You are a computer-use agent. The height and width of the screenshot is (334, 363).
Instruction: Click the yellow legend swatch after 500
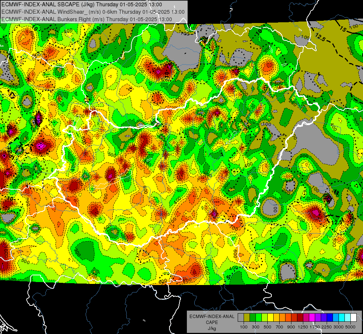pos(270,317)
